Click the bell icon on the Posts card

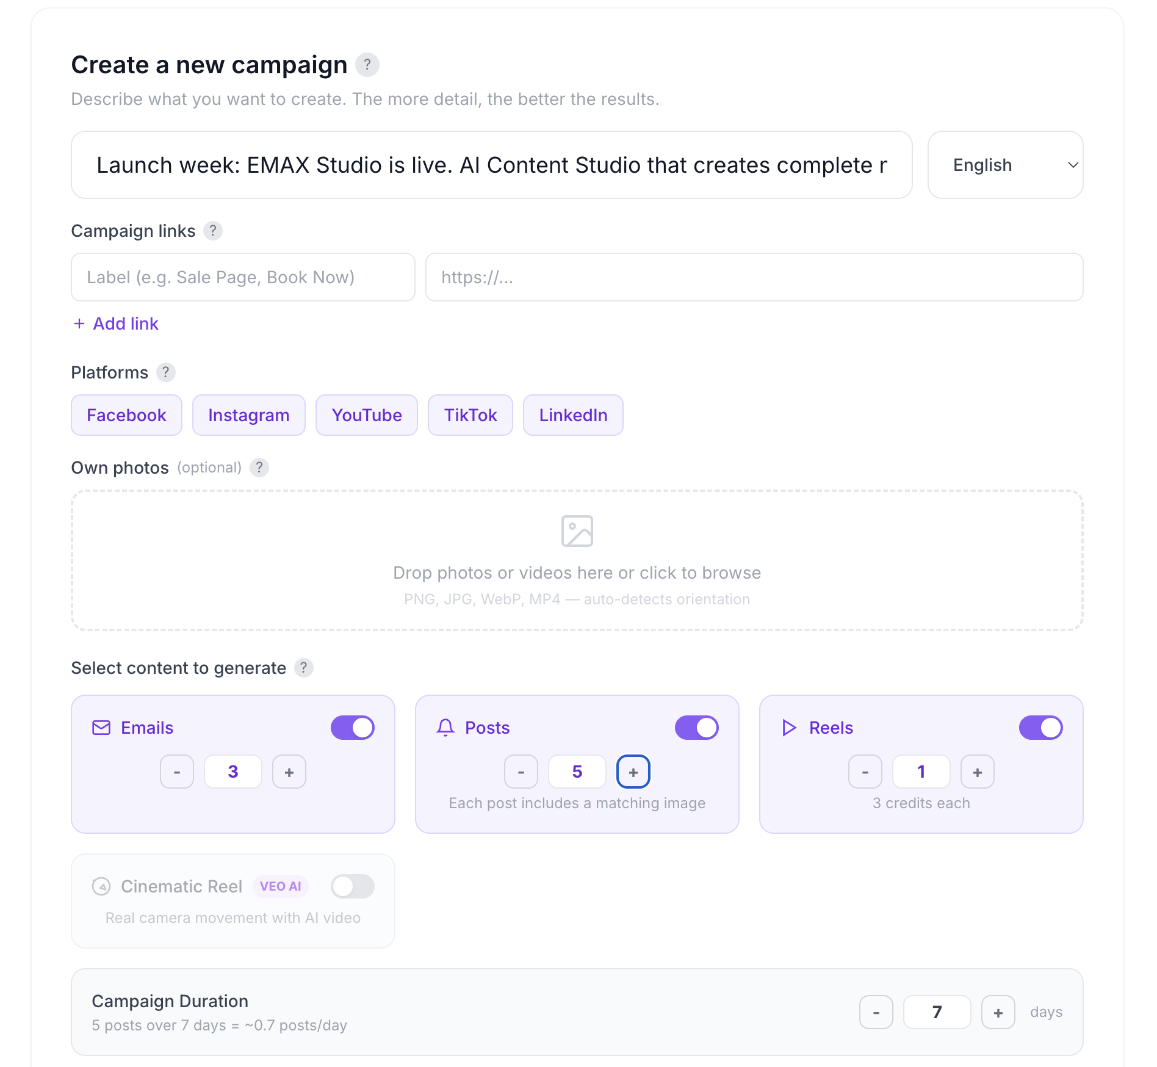pos(445,728)
